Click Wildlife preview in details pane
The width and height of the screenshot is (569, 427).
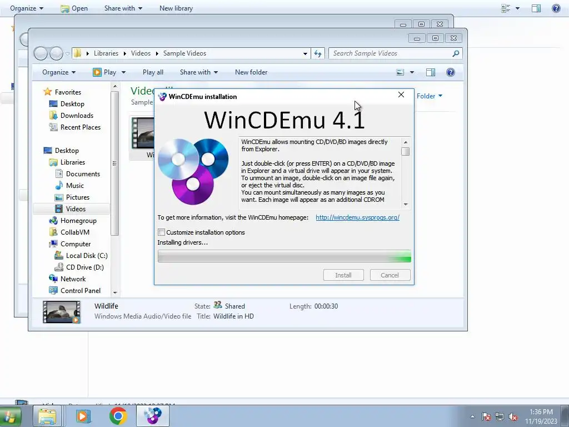point(61,311)
